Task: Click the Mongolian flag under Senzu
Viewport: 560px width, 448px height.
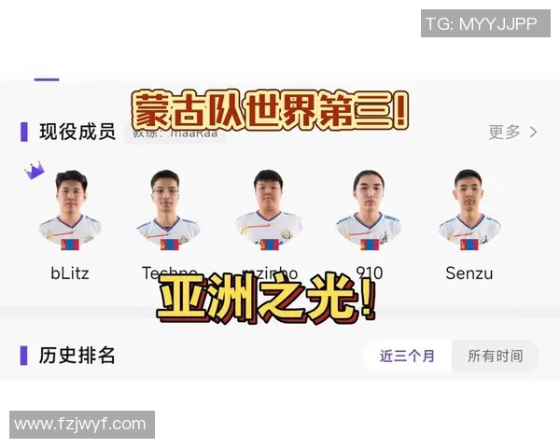Action: pyautogui.click(x=469, y=245)
